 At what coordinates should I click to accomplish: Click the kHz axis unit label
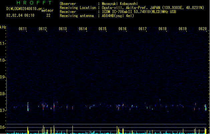tap(3, 27)
